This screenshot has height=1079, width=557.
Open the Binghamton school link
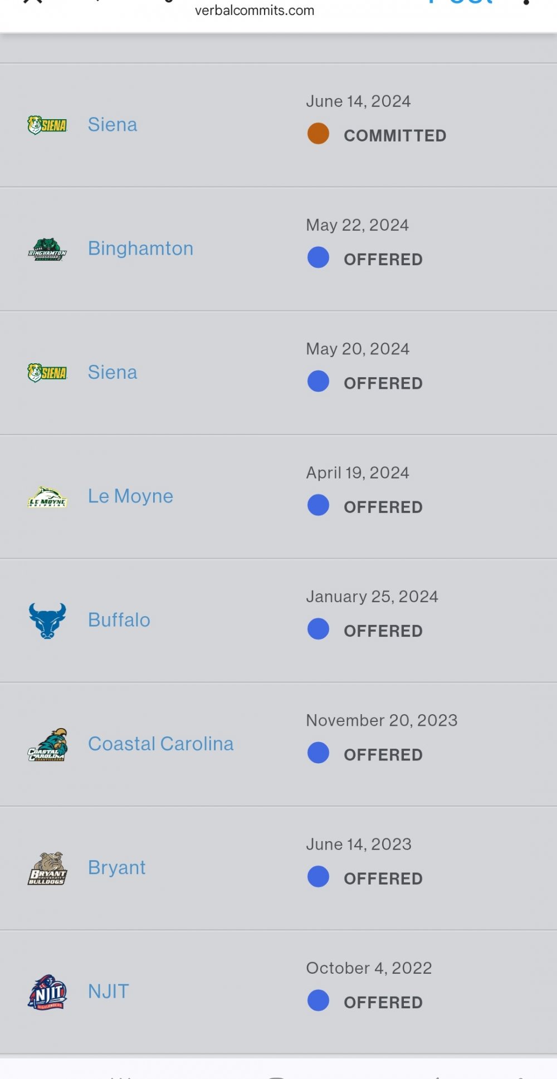(140, 248)
